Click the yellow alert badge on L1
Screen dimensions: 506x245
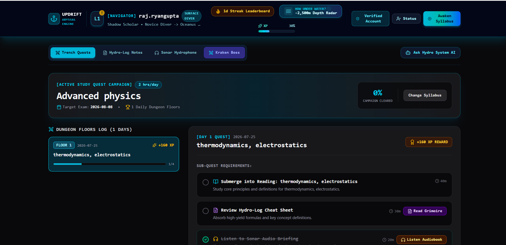[x=102, y=13]
